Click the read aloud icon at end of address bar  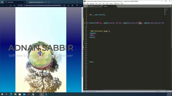(x=64, y=5)
